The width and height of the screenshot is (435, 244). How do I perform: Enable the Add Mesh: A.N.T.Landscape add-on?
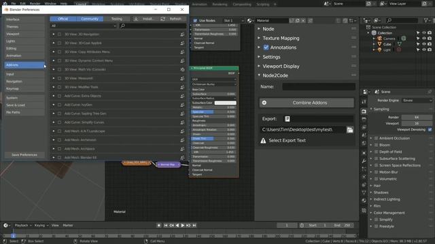(x=59, y=131)
